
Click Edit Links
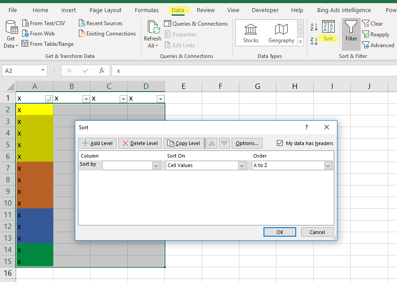pos(180,45)
